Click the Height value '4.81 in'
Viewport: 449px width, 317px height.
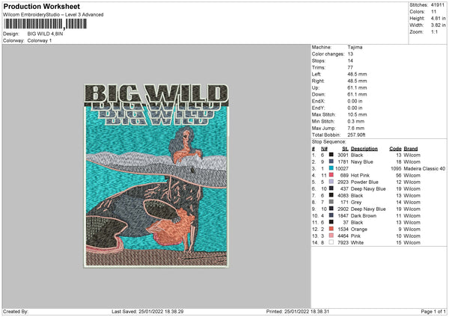[438, 18]
